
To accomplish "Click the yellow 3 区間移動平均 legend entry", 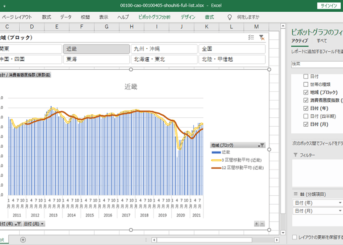I will [236, 160].
